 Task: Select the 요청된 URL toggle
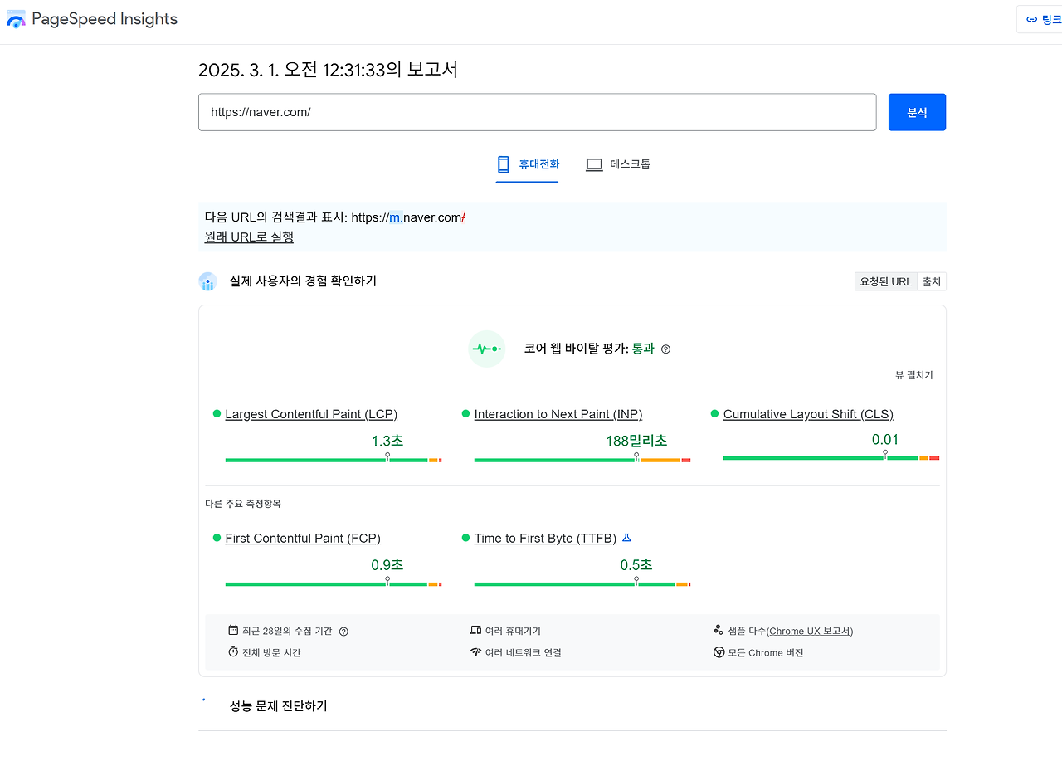coord(886,281)
